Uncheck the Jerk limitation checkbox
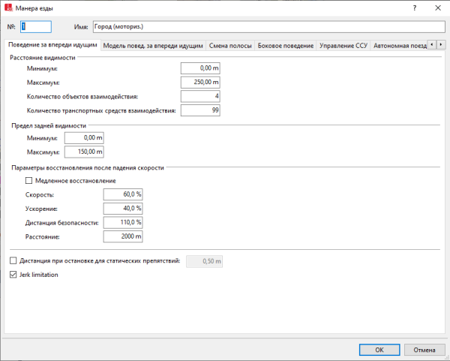Image resolution: width=450 pixels, height=361 pixels. (x=13, y=275)
